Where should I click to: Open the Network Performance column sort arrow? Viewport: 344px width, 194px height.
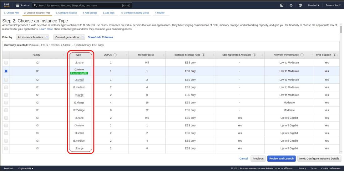[x=312, y=55]
